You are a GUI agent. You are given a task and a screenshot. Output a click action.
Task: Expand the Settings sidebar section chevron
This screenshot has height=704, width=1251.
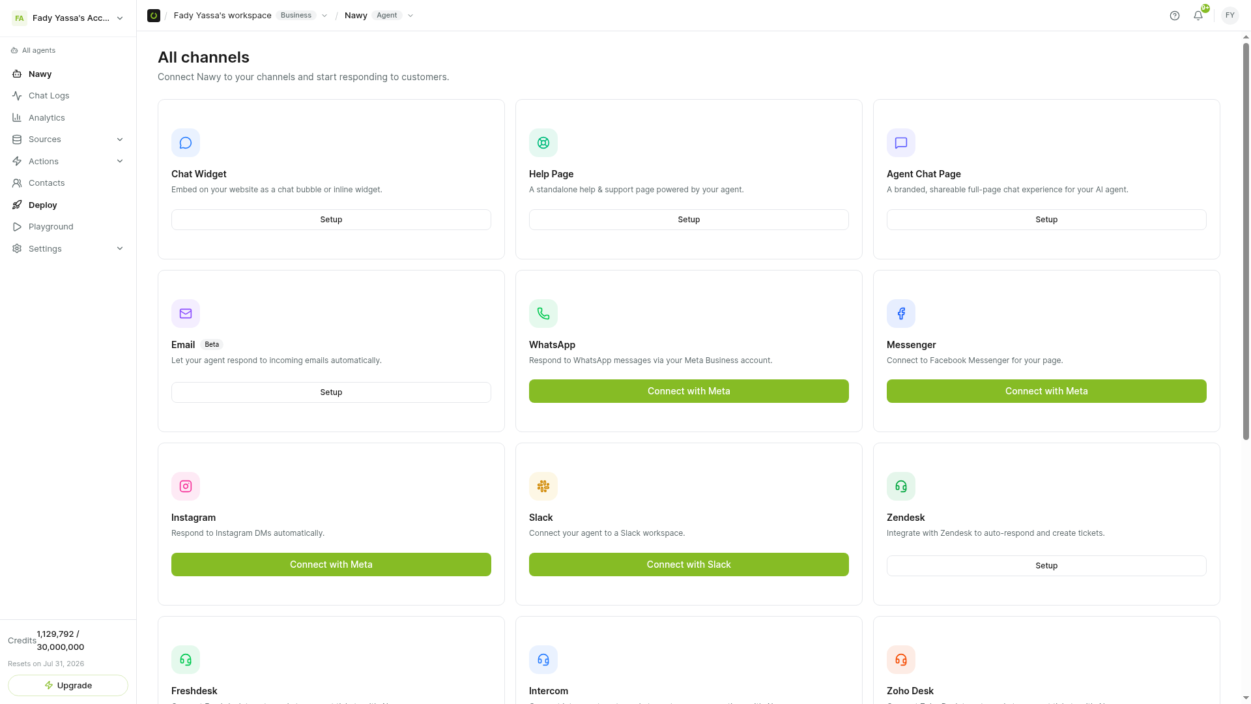(x=120, y=249)
